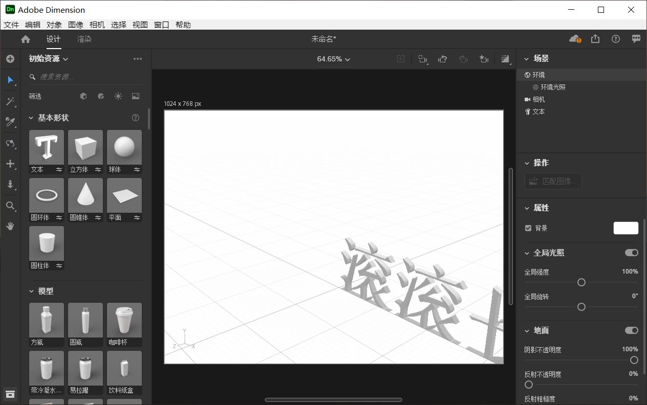This screenshot has height=405, width=647.
Task: Select the Zoom magnifier tool
Action: [10, 206]
